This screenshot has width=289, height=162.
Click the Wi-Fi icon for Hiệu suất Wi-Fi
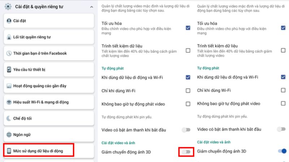[x=9, y=102]
